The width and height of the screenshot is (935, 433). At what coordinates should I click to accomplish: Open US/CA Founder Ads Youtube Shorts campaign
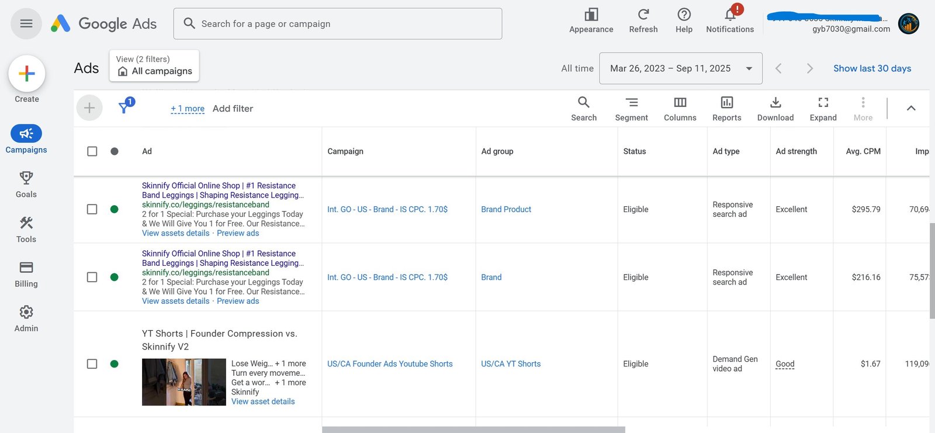[x=390, y=363]
